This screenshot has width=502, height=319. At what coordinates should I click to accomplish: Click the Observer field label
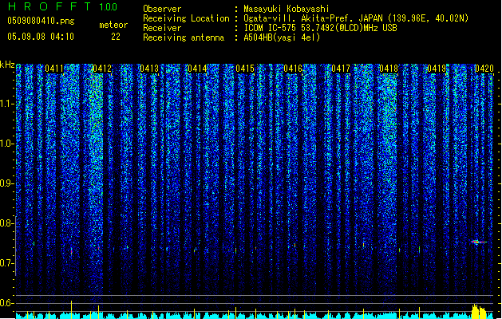(x=162, y=9)
